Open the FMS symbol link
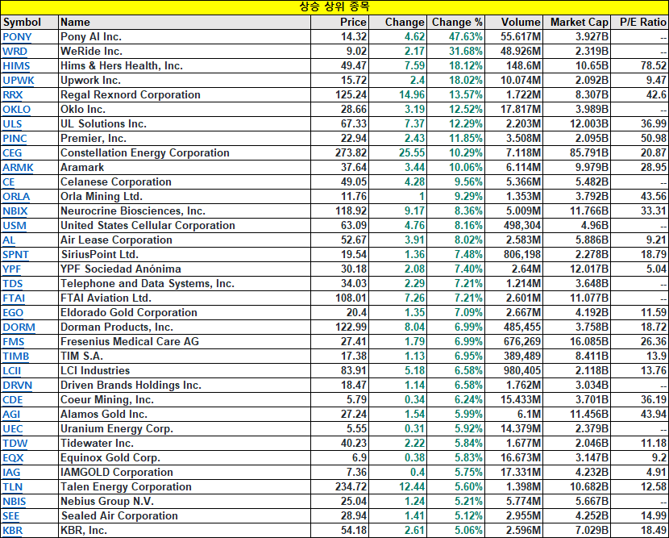Screen dimensions: 669x538 click(x=14, y=342)
